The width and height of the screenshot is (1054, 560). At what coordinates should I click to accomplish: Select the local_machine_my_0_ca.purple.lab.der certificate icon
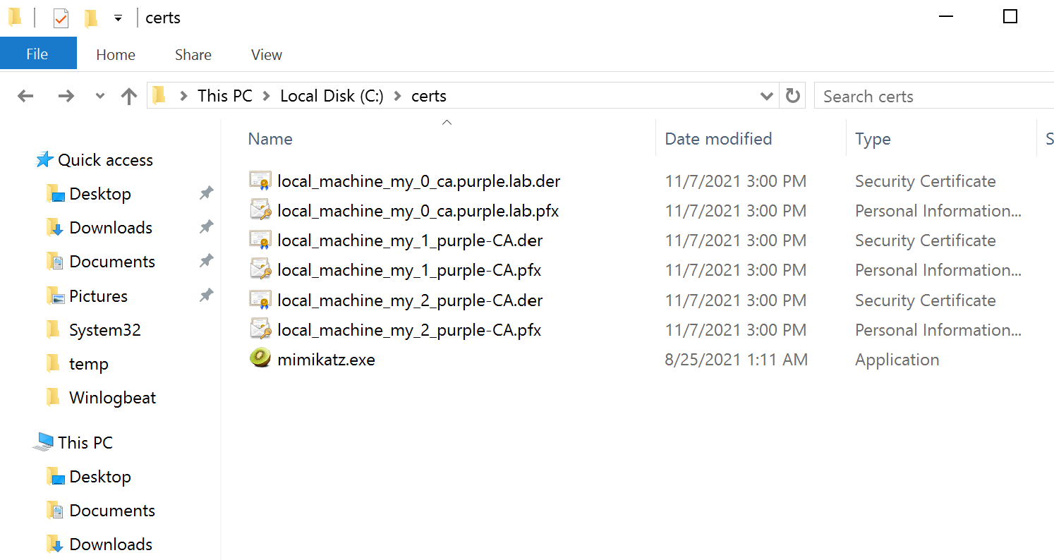260,181
